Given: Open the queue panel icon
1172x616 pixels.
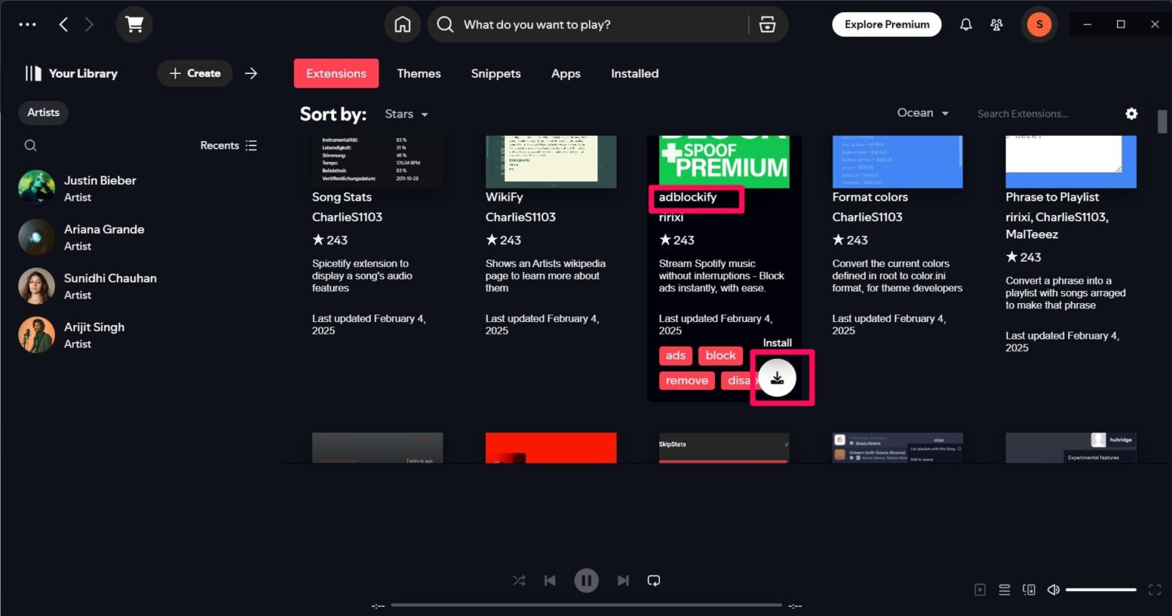Looking at the screenshot, I should 1004,589.
